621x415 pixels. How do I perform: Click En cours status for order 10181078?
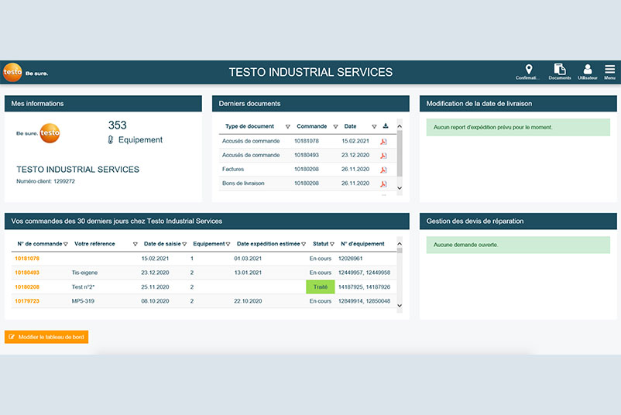321,259
